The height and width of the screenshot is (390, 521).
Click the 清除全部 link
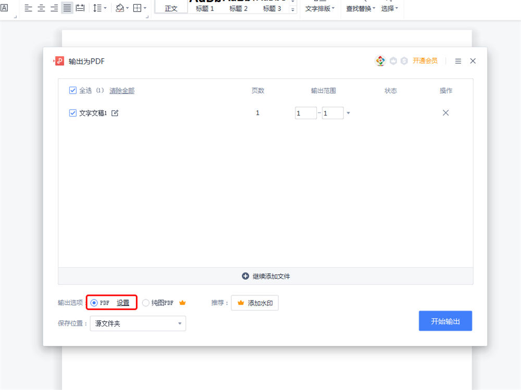click(x=122, y=90)
